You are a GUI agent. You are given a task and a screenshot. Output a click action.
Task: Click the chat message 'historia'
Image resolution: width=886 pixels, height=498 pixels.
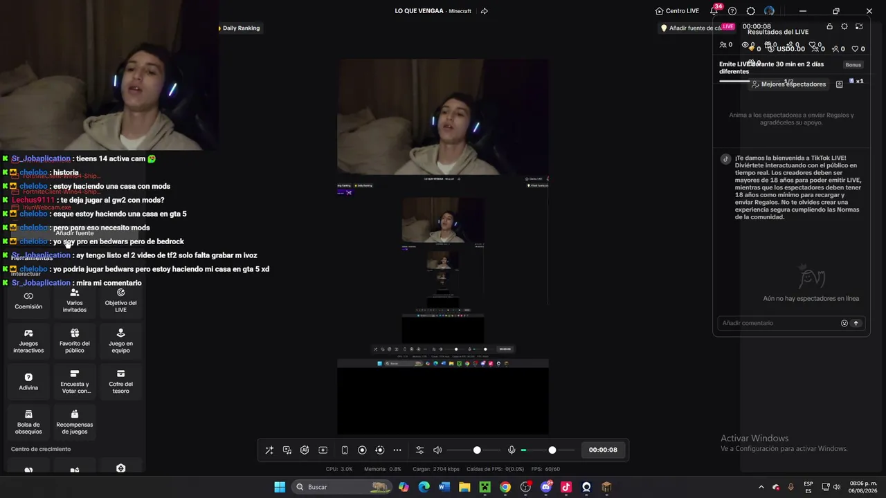click(42, 173)
